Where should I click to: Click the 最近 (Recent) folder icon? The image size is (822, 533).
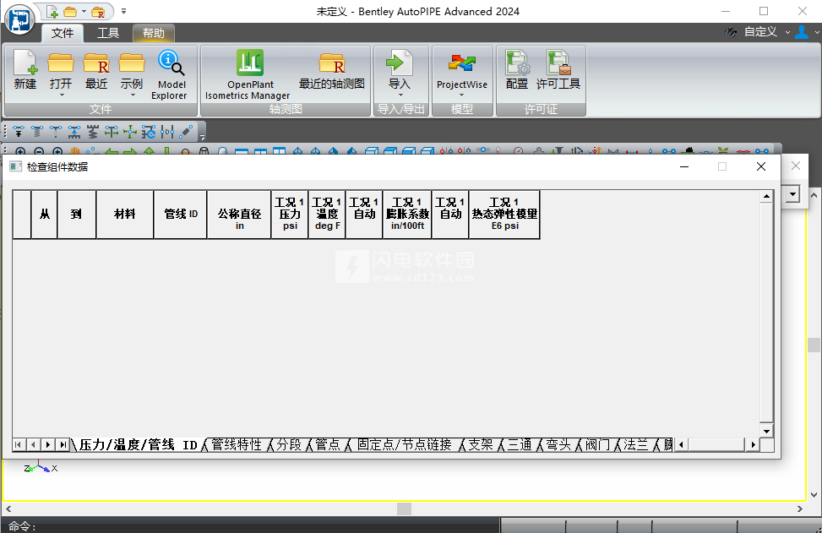pos(96,63)
